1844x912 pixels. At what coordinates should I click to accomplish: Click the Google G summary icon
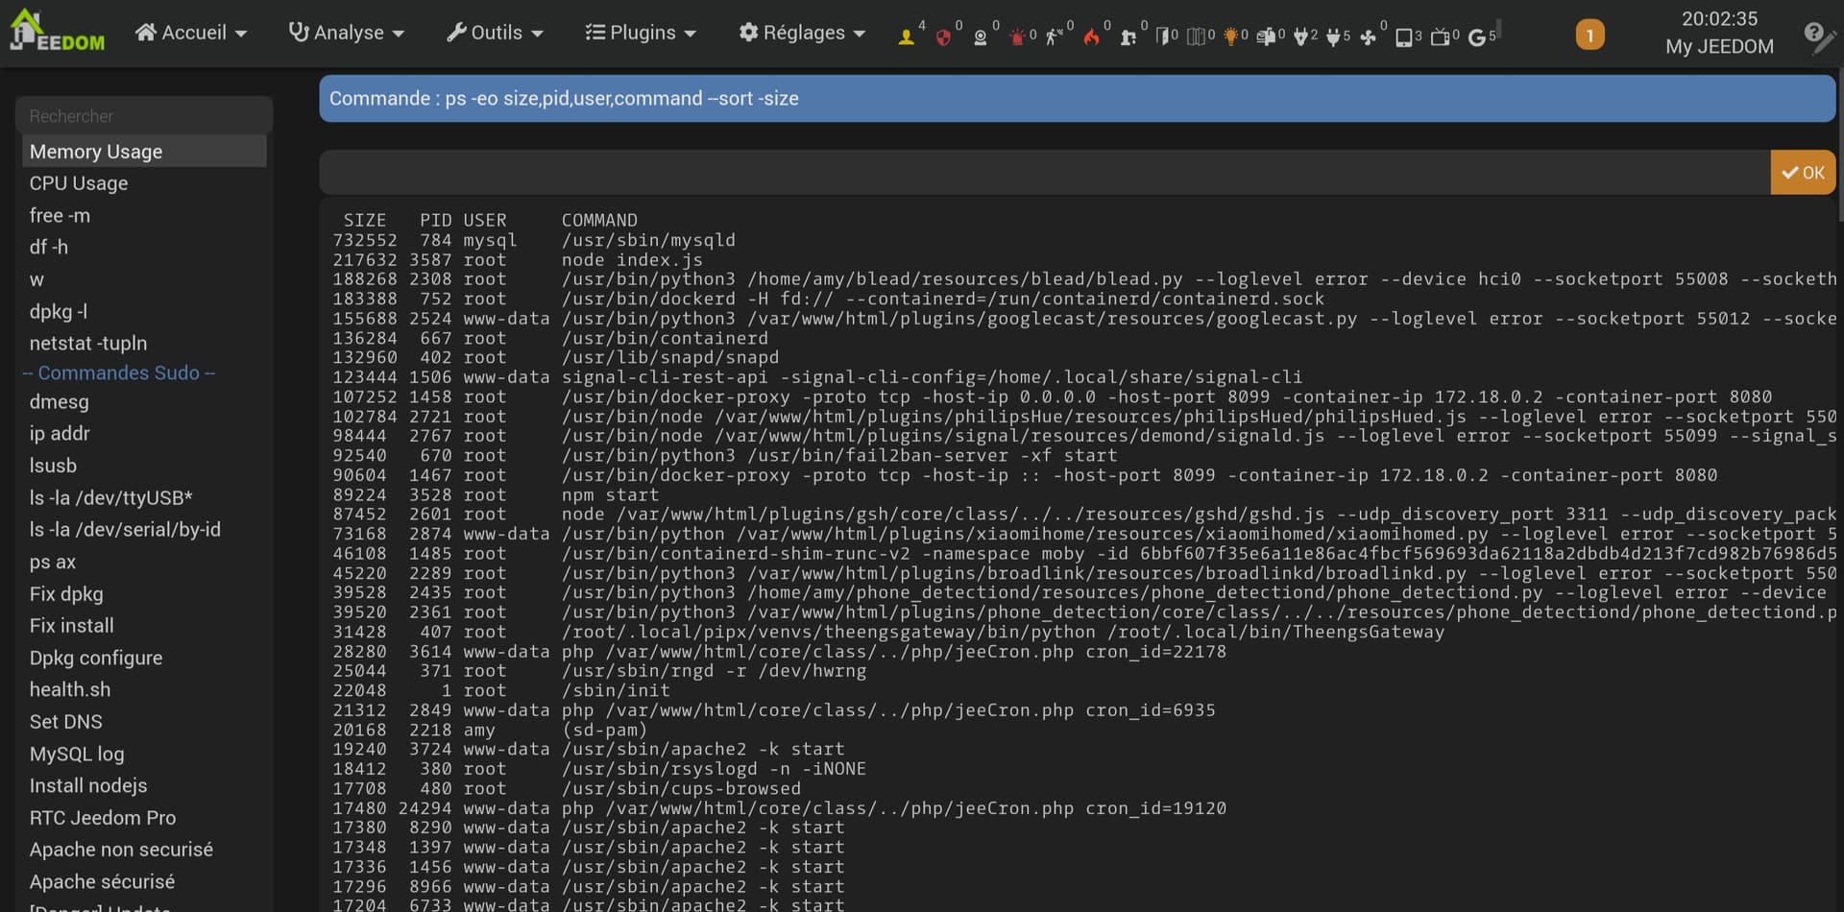coord(1477,36)
